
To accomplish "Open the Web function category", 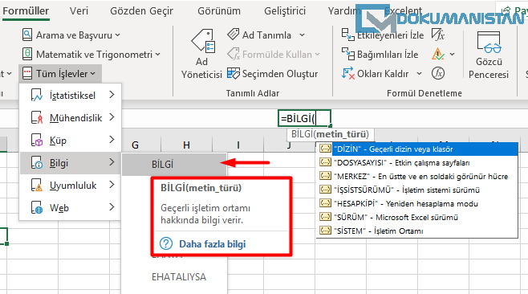I will click(71, 208).
